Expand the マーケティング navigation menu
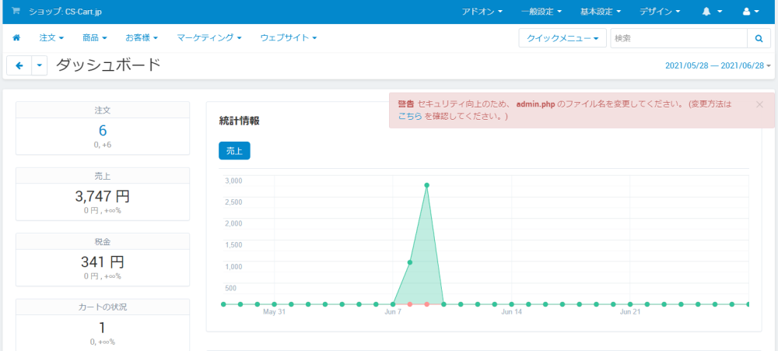Image resolution: width=778 pixels, height=351 pixels. tap(209, 37)
